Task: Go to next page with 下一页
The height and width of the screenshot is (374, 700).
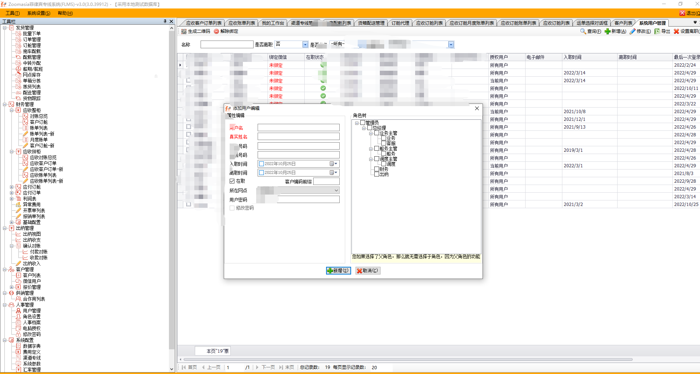Action: pyautogui.click(x=268, y=367)
